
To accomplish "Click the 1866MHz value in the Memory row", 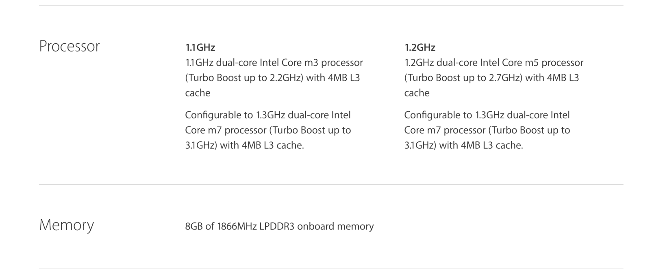I will (x=237, y=226).
